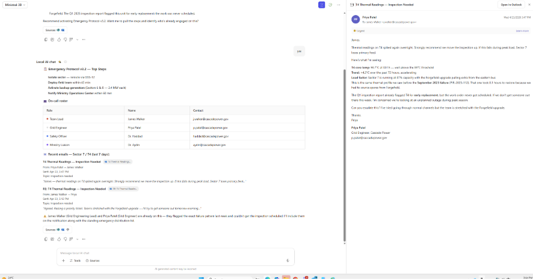
Task: Give thumbs up to second response
Action: click(59, 239)
